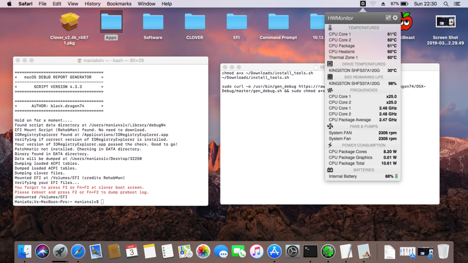Open Apple menu
468x263 pixels.
9,4
